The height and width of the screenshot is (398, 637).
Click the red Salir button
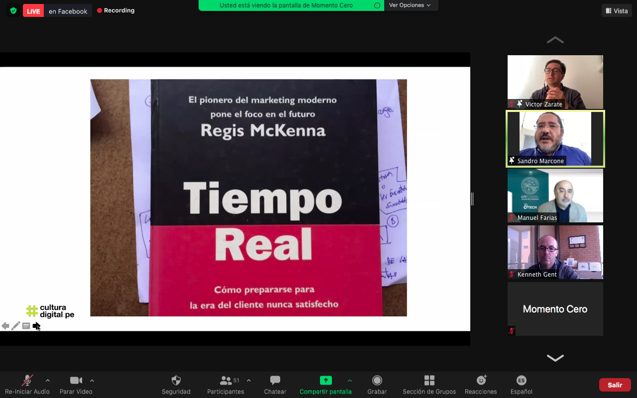[x=615, y=385]
